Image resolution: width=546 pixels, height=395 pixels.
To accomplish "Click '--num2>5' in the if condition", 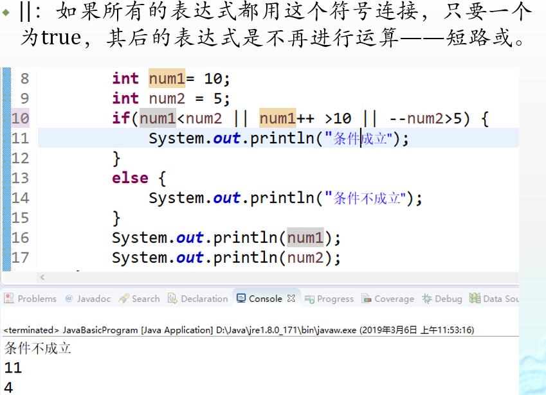I will point(425,119).
